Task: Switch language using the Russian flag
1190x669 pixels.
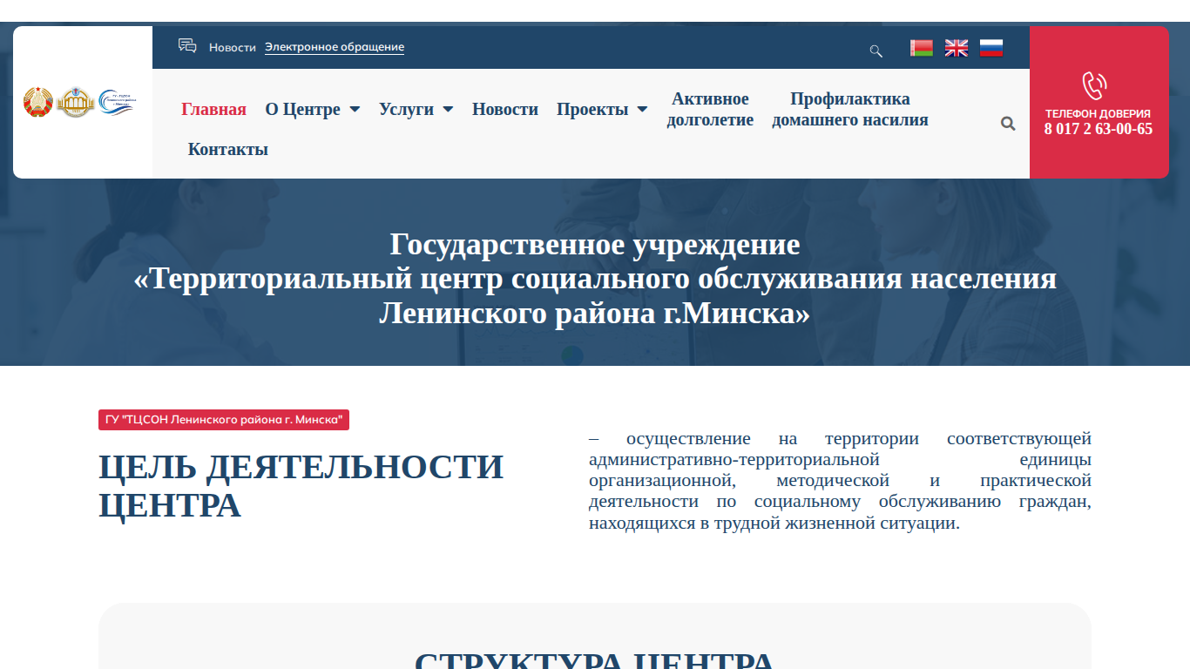Action: point(991,48)
